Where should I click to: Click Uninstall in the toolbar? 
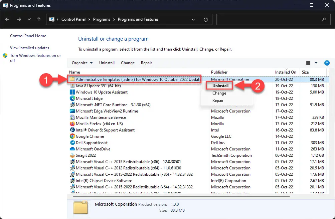coord(107,63)
